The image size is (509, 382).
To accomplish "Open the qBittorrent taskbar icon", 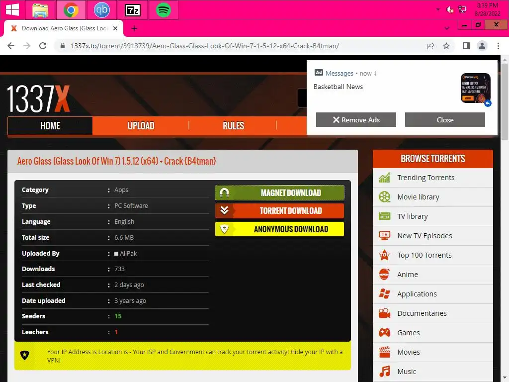I will tap(101, 10).
